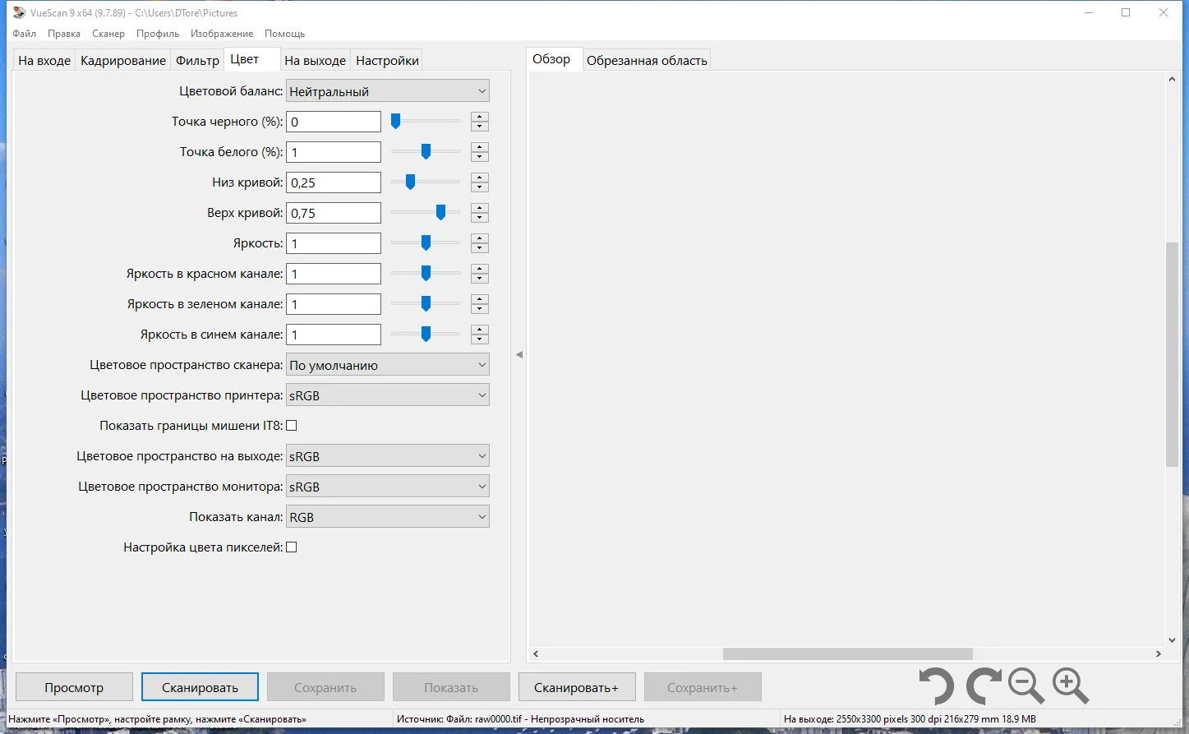
Task: Click the «Точка черного (%)» input field
Action: click(334, 122)
